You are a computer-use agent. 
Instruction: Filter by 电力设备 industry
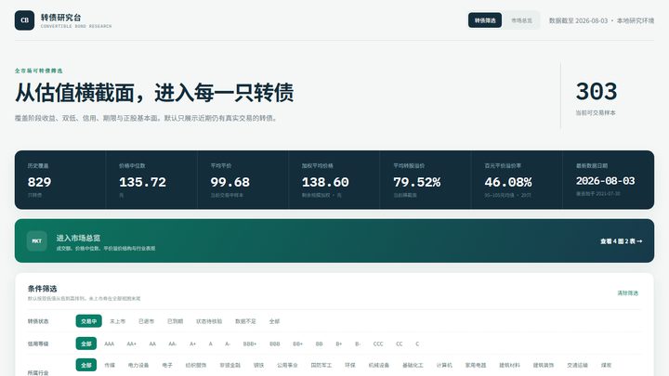coord(138,366)
